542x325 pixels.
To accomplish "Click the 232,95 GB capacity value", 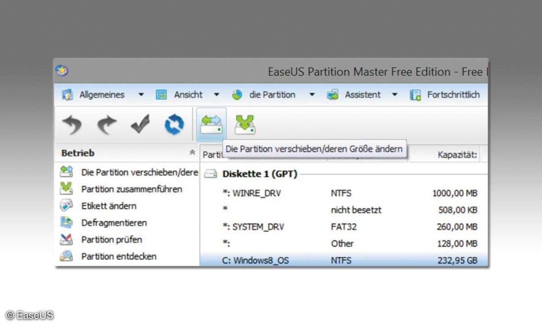I will (x=458, y=260).
